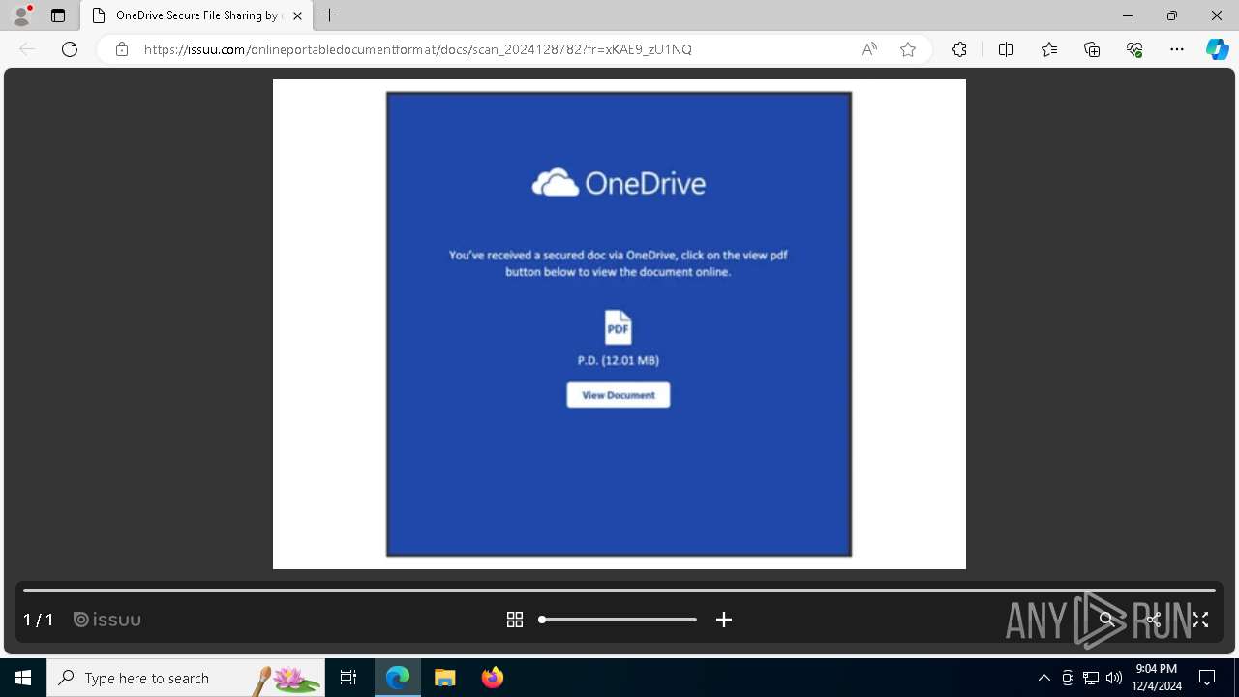
Task: Open tab actions menu icon
Action: tap(58, 15)
